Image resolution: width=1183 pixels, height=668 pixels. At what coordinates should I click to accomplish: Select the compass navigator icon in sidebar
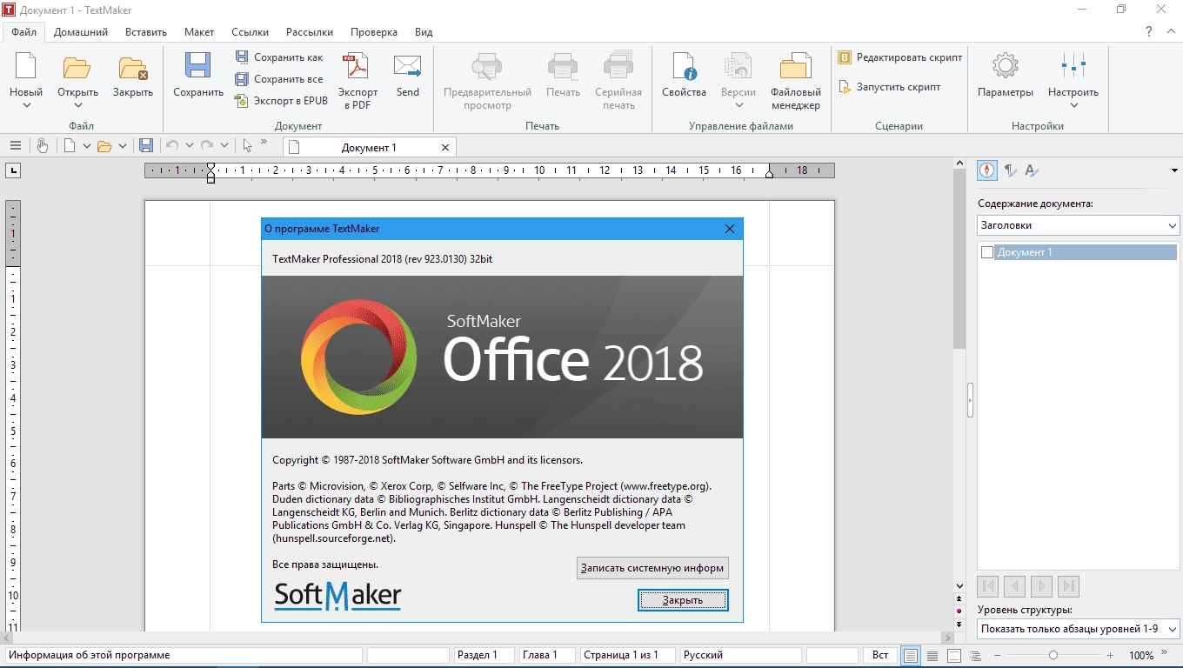(987, 170)
